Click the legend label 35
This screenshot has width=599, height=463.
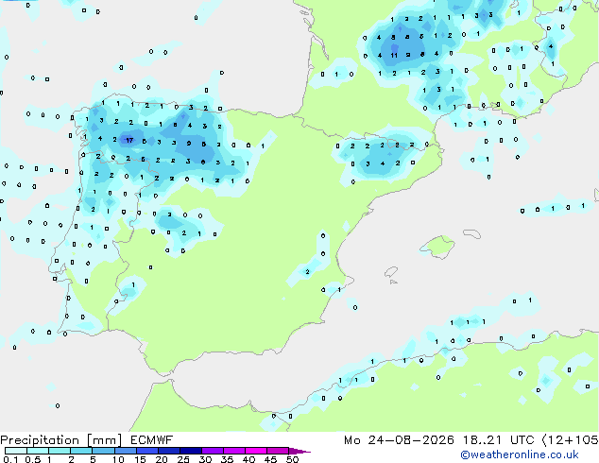pyautogui.click(x=227, y=459)
